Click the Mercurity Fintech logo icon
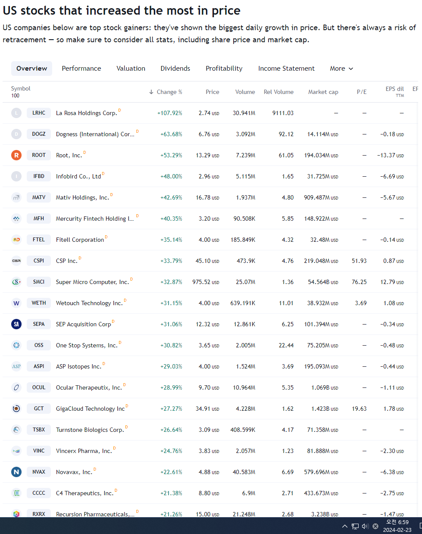This screenshot has height=534, width=422. coord(16,219)
